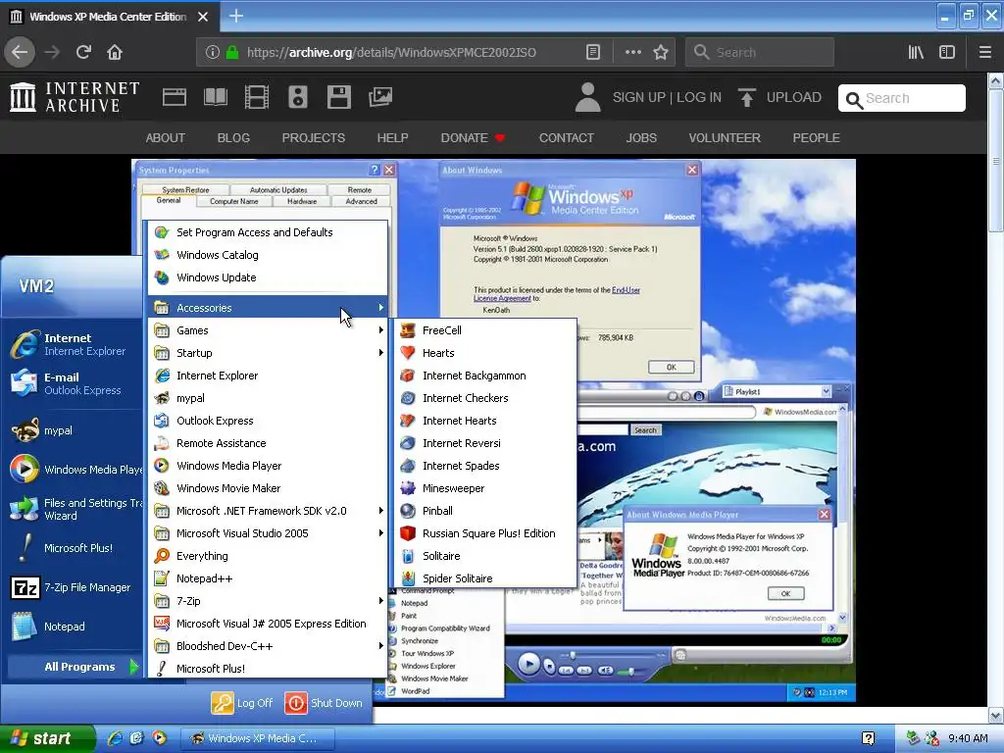Launch Minesweeper
The height and width of the screenshot is (753, 1004).
(x=486, y=488)
